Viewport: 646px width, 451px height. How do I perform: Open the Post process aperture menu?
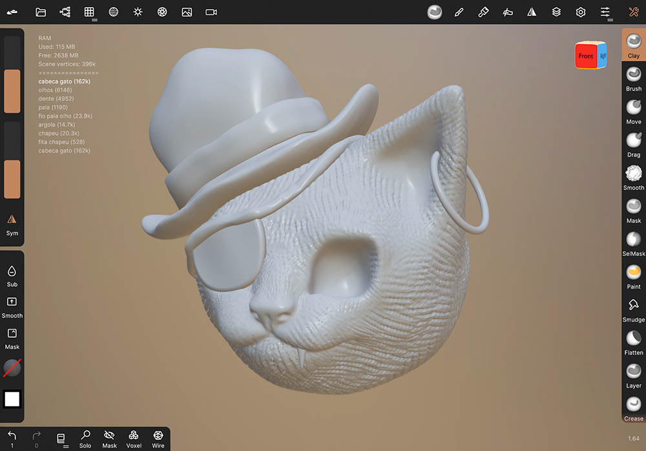click(x=162, y=12)
